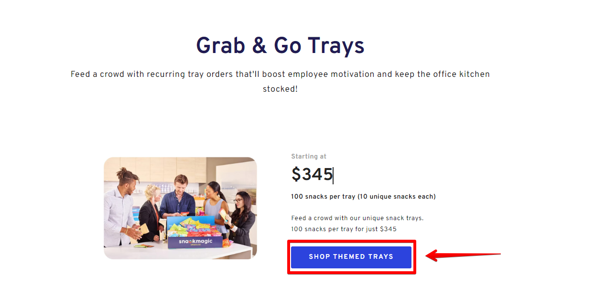Click the ampersand in the page heading
605x287 pixels.
[259, 46]
